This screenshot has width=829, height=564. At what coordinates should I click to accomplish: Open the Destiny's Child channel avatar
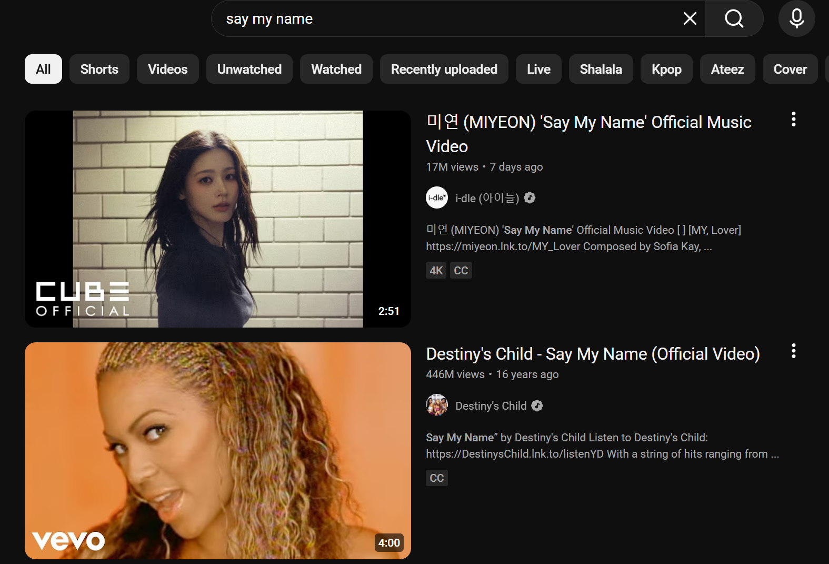(x=437, y=405)
